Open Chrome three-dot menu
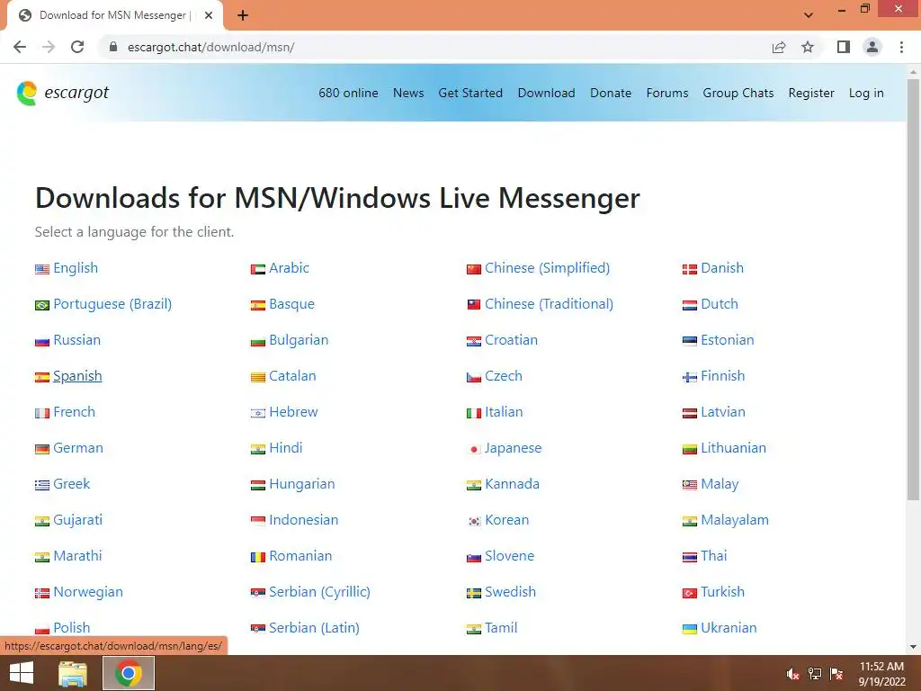 tap(901, 47)
